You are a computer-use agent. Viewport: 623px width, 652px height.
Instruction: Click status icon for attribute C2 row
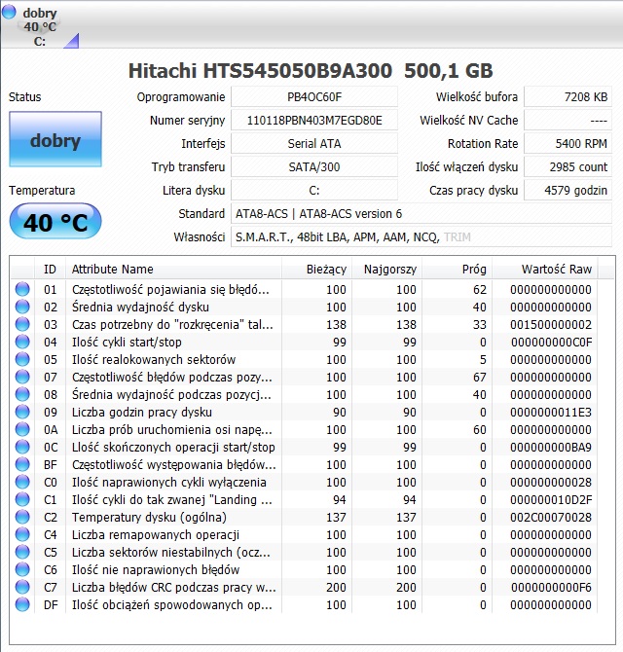tap(22, 517)
